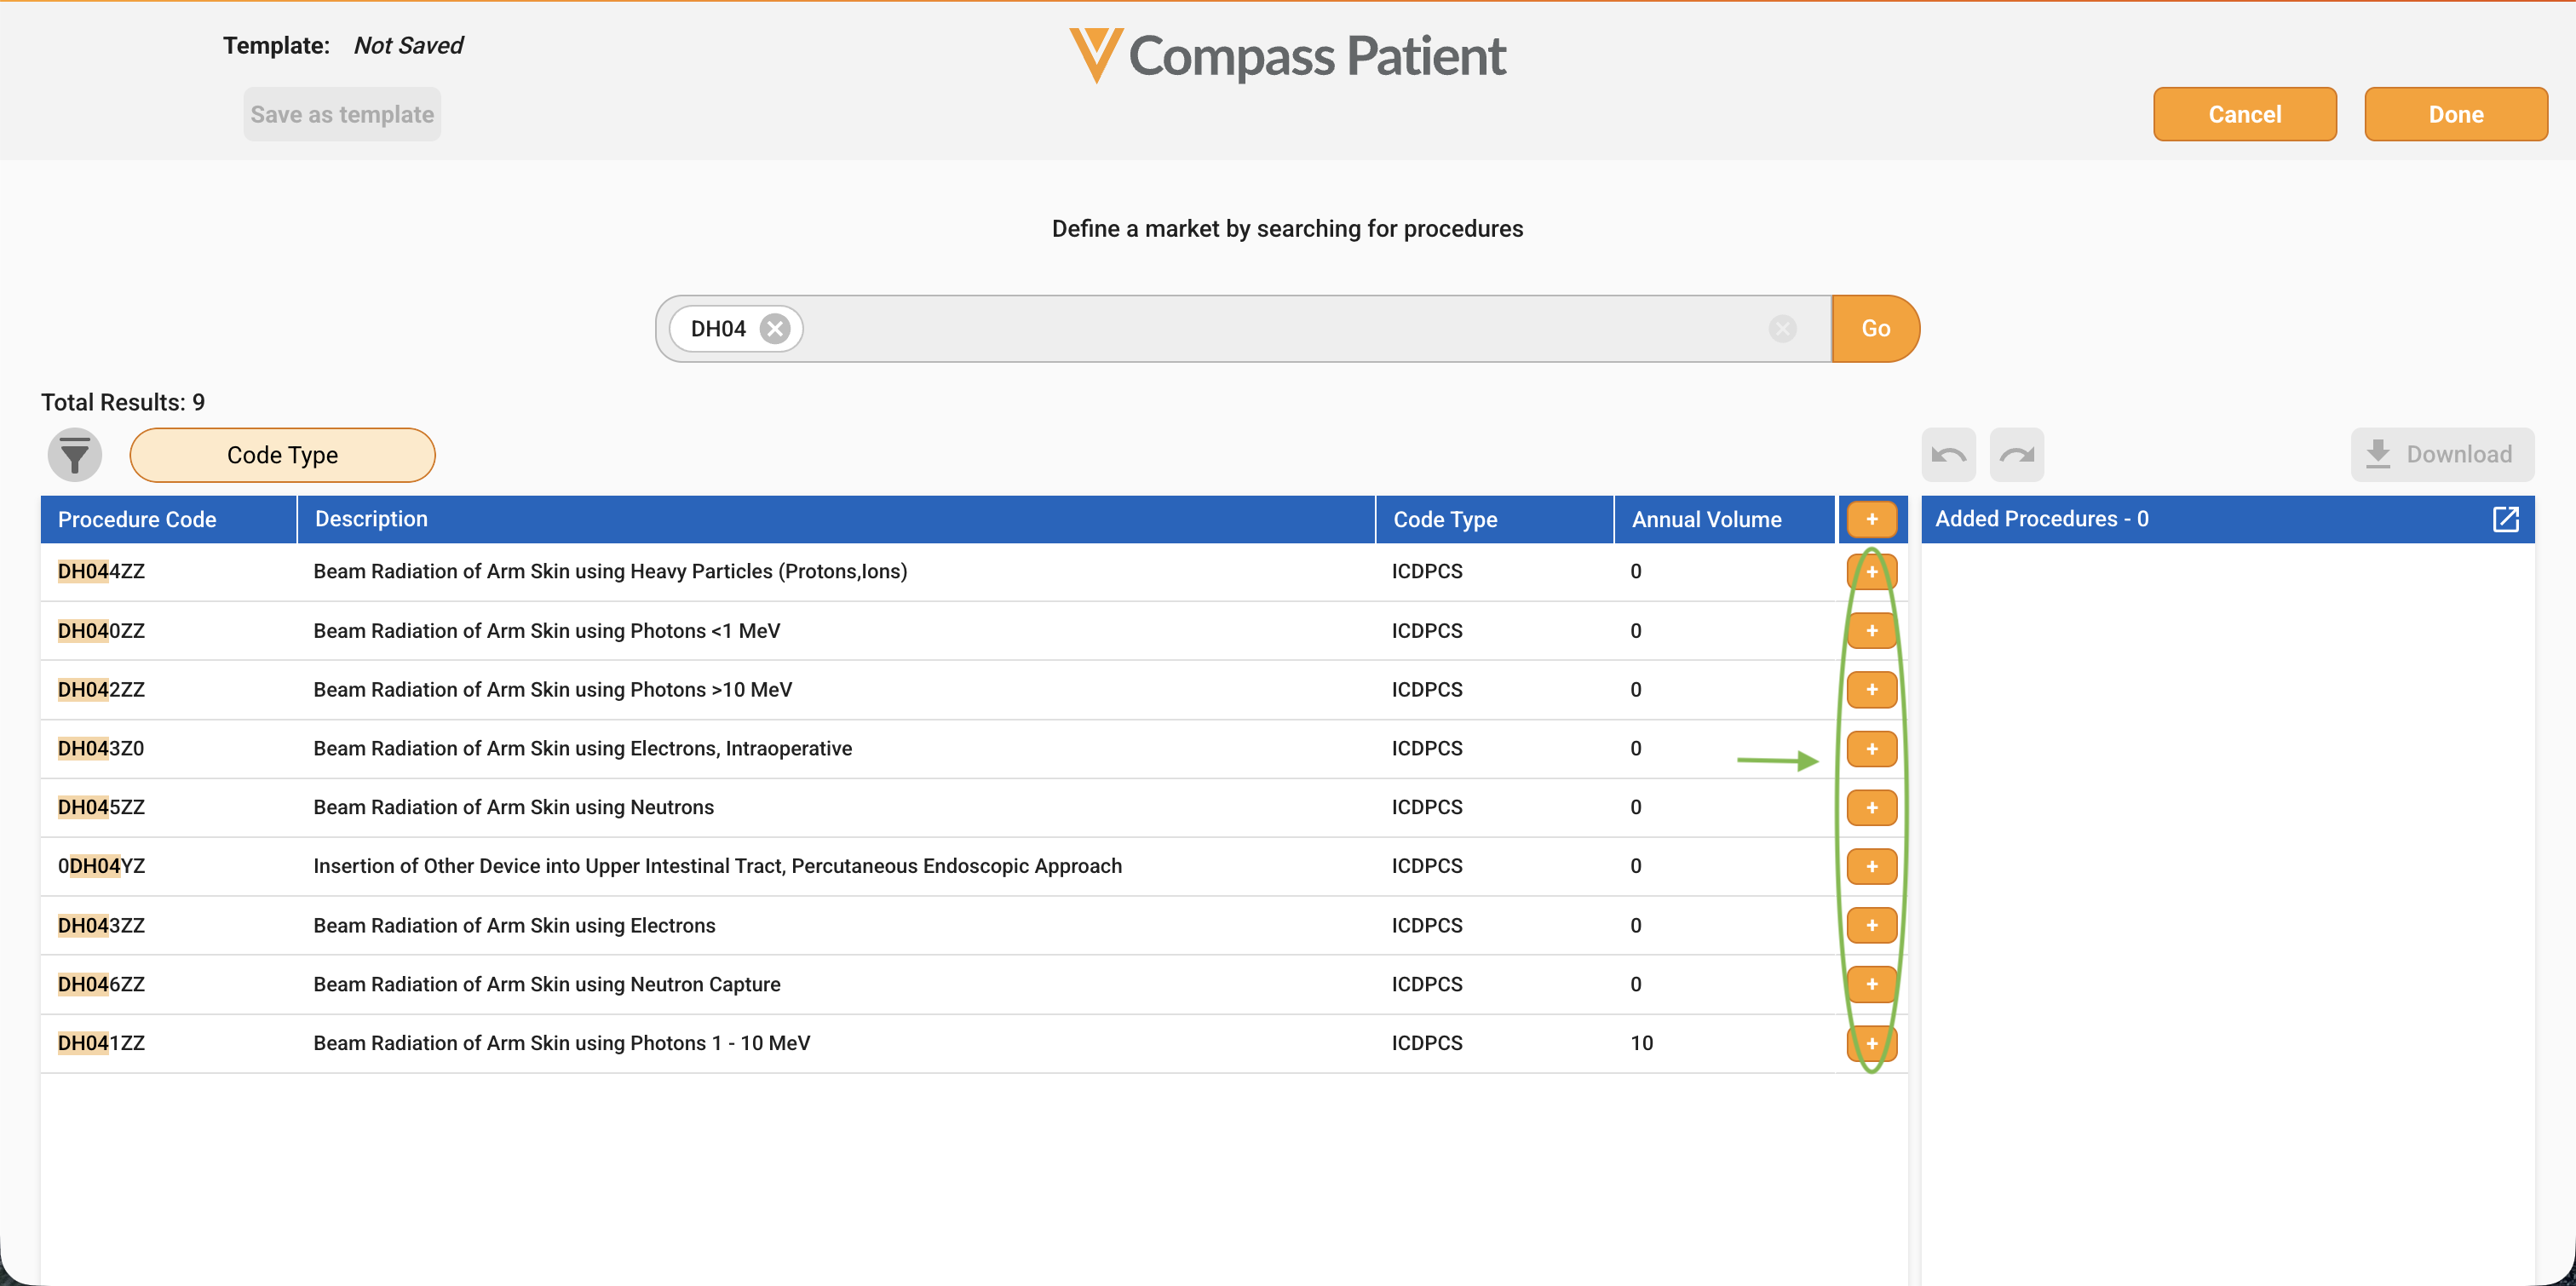Open the Code Type filter dropdown
Screen dimensions: 2576x1286
tap(282, 455)
